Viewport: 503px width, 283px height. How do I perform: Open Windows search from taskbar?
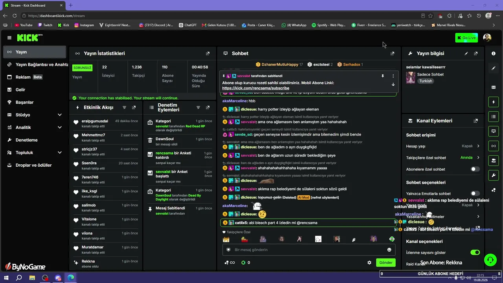point(19,278)
